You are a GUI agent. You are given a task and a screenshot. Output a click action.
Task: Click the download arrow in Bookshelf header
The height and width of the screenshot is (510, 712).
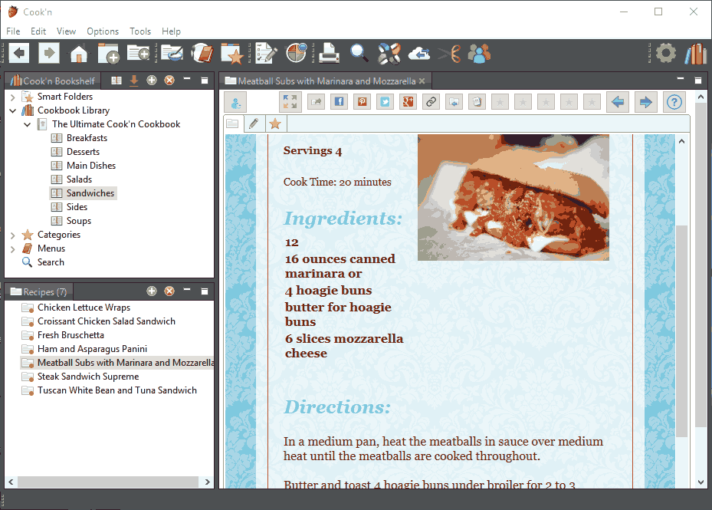tap(134, 81)
